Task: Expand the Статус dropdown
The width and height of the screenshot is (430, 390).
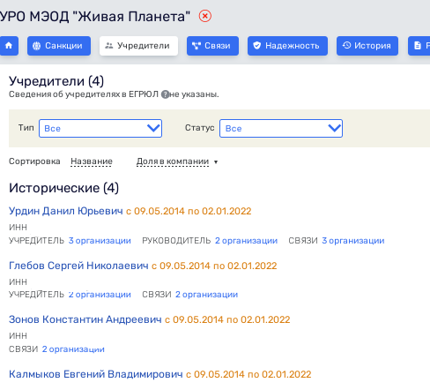Action: [x=281, y=128]
